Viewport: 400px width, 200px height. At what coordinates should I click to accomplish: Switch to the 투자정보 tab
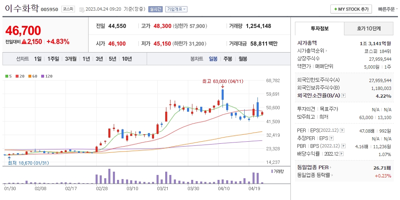click(319, 28)
